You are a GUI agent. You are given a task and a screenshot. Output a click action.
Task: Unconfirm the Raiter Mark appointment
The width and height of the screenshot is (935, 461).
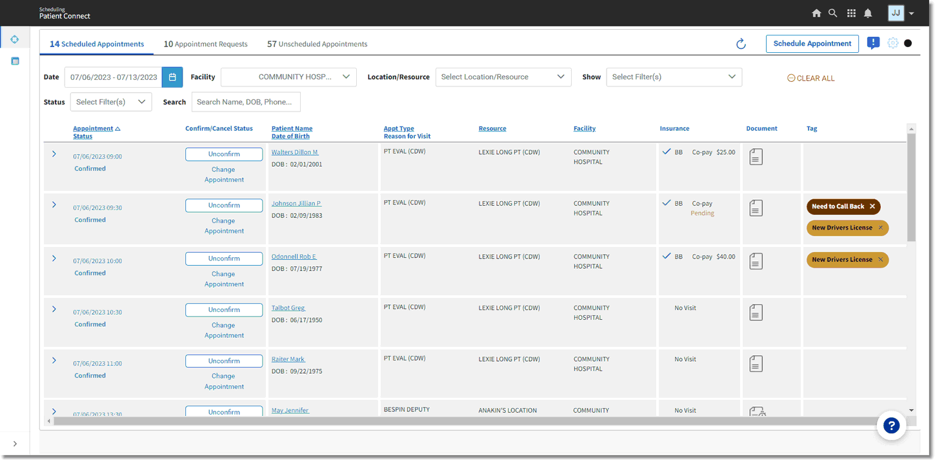pyautogui.click(x=224, y=361)
